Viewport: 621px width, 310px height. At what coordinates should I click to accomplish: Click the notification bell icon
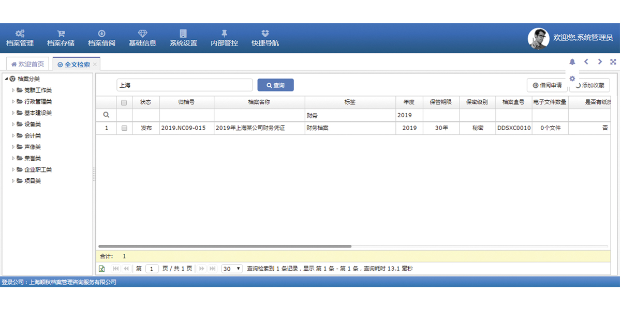(572, 62)
